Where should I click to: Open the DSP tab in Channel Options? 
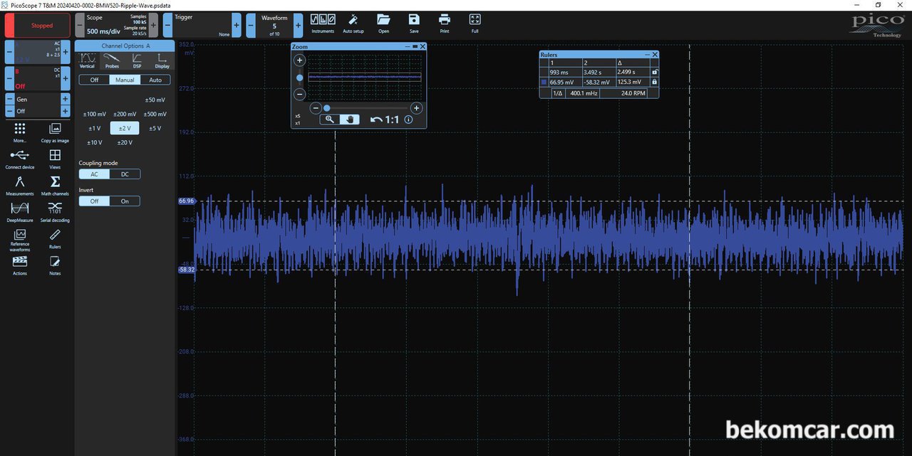(x=137, y=61)
